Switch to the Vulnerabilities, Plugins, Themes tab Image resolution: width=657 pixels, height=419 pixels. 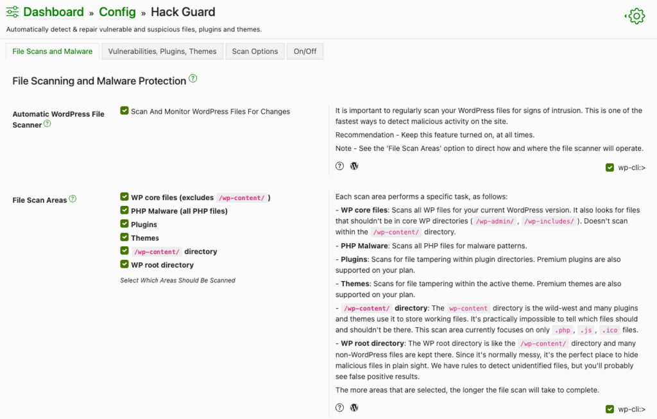point(162,51)
